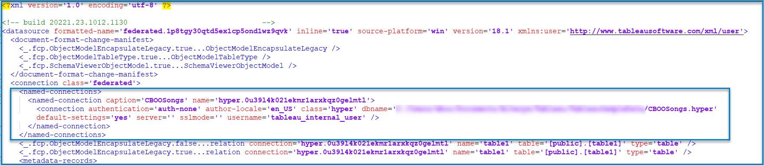
Task: Select the ObjectModelEncapsulateLegacy.true manifest line
Action: (x=180, y=48)
